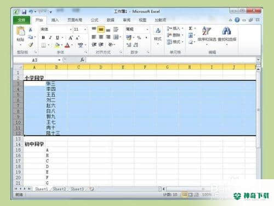Open the Excel Help question mark icon

[237, 20]
